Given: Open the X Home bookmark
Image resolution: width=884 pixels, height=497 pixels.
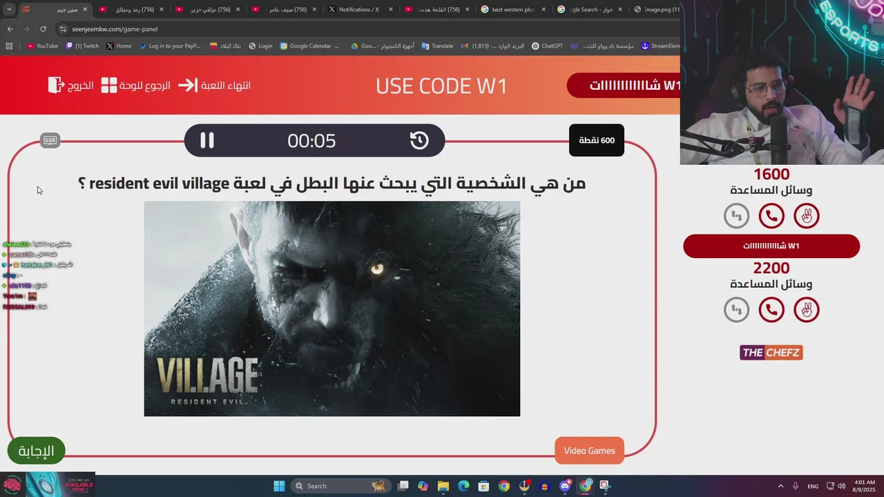Looking at the screenshot, I should (x=119, y=46).
